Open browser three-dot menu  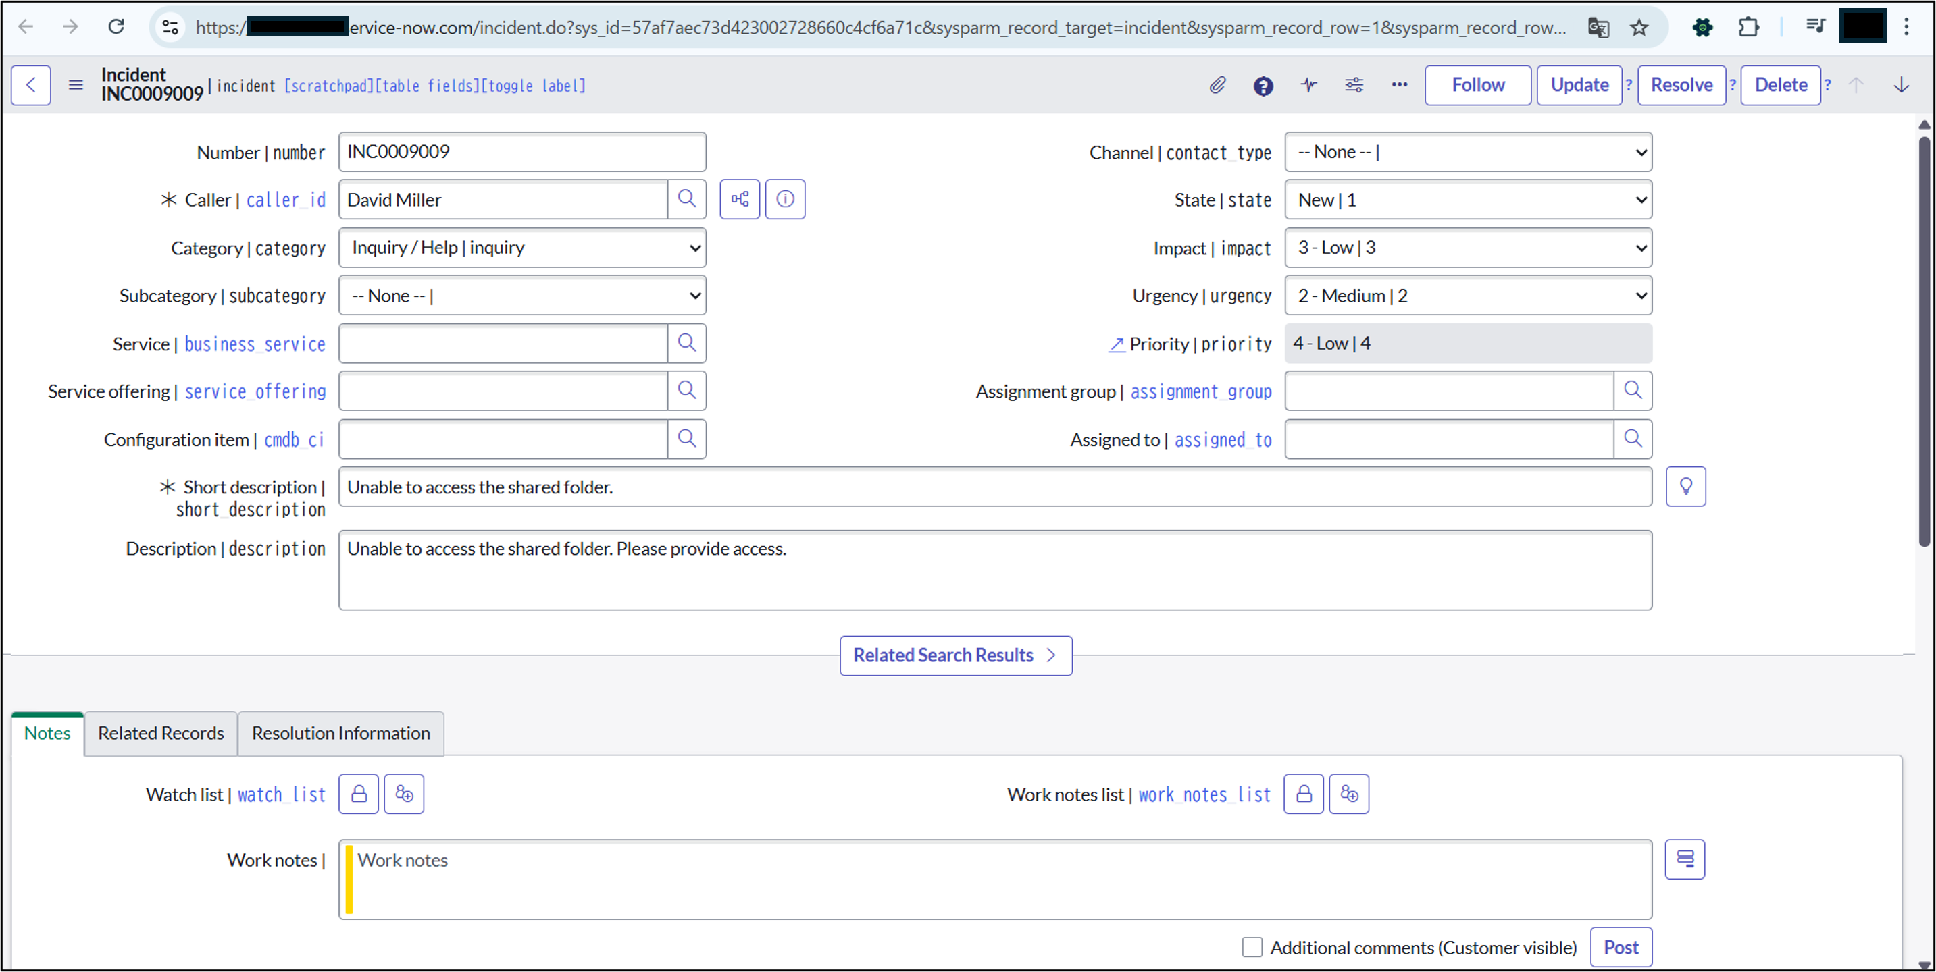[x=1907, y=28]
